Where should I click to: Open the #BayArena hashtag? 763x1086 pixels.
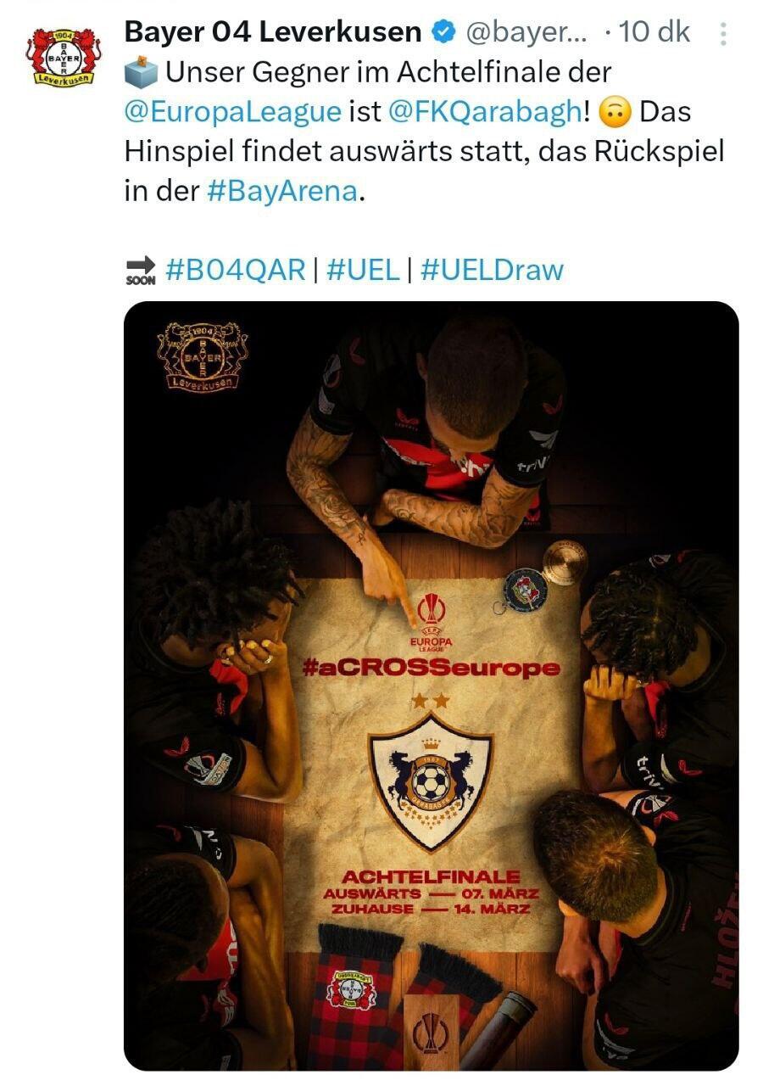(x=282, y=190)
